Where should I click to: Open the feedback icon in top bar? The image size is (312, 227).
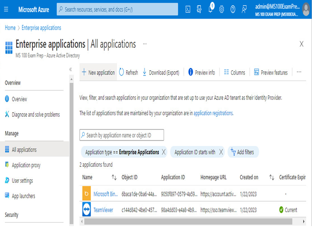(x=244, y=9)
